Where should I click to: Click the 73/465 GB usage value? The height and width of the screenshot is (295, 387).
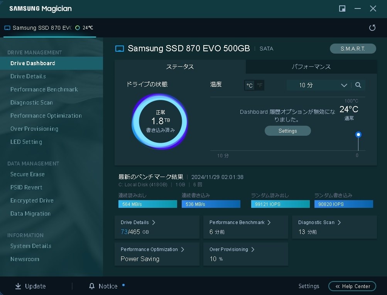(x=135, y=232)
